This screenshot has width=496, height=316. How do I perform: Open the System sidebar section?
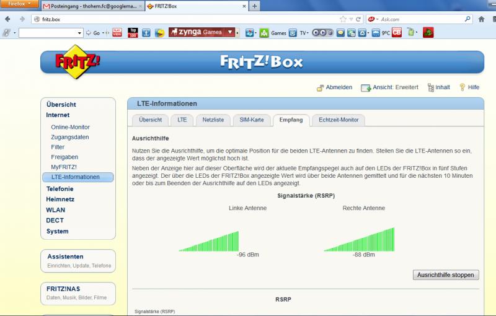coord(57,231)
